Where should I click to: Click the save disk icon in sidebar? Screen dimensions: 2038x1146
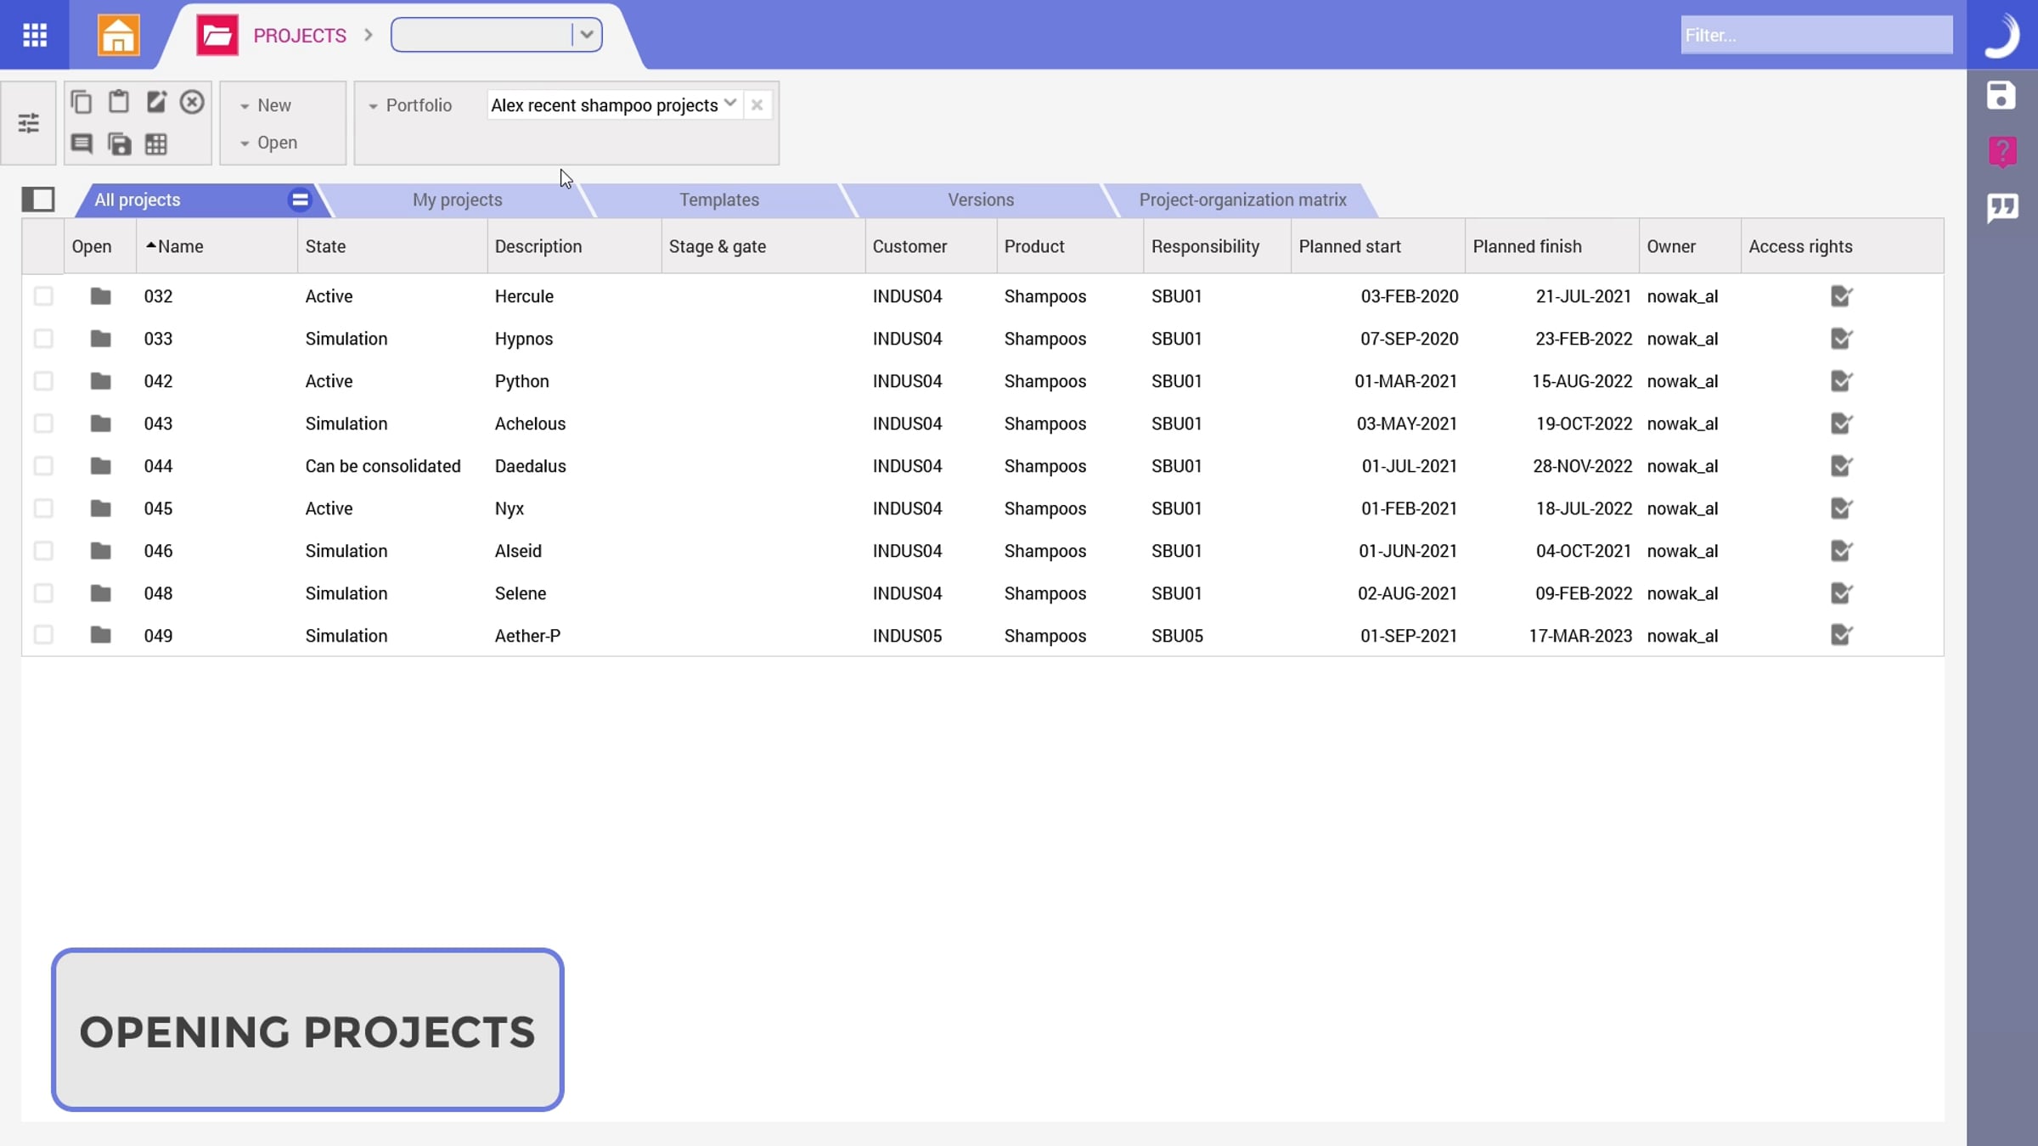click(x=2001, y=95)
